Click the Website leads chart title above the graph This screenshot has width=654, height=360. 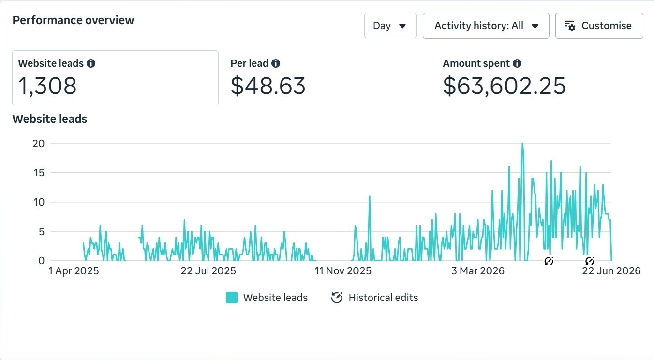[50, 119]
